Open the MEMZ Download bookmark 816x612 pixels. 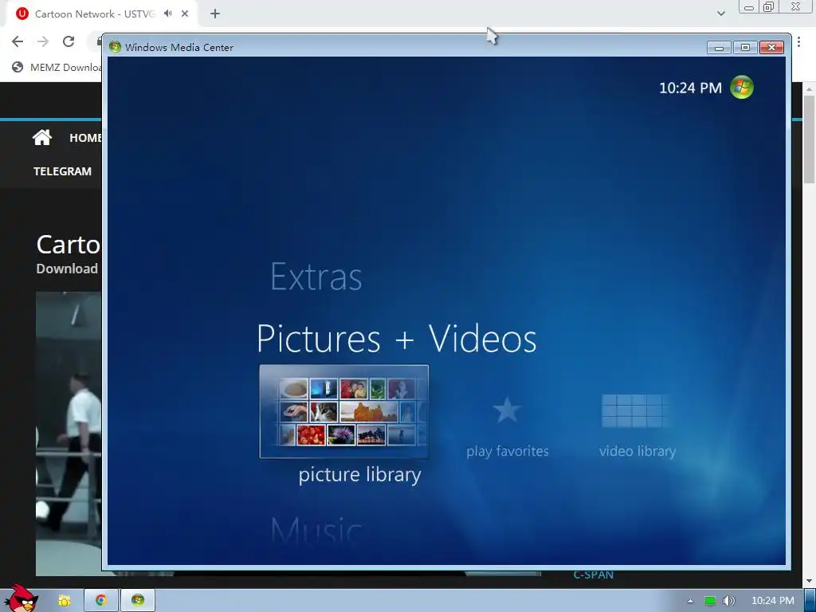tap(57, 67)
